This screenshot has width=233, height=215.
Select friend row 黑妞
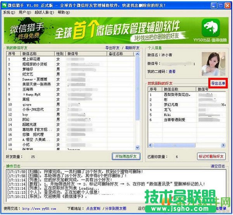(x=71, y=99)
